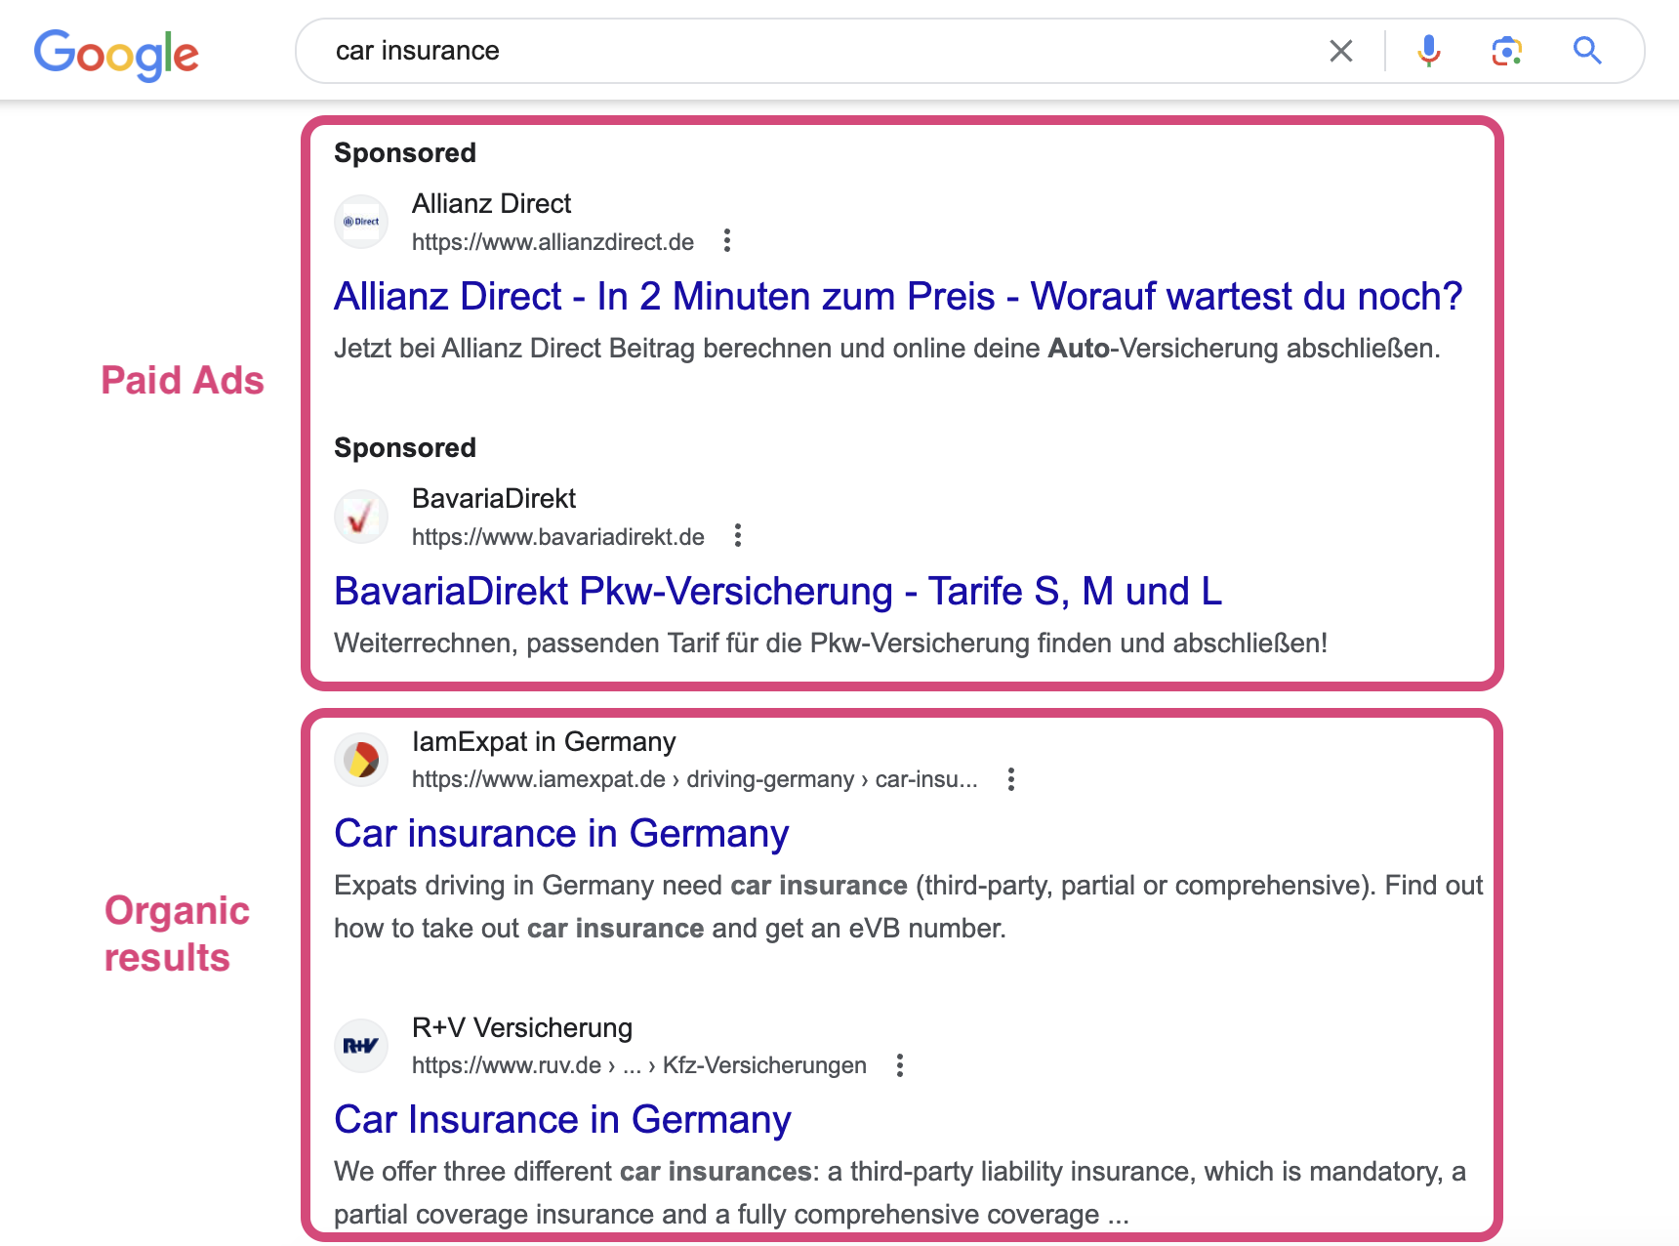
Task: Open the Allianz Direct ad headline link
Action: 898,296
